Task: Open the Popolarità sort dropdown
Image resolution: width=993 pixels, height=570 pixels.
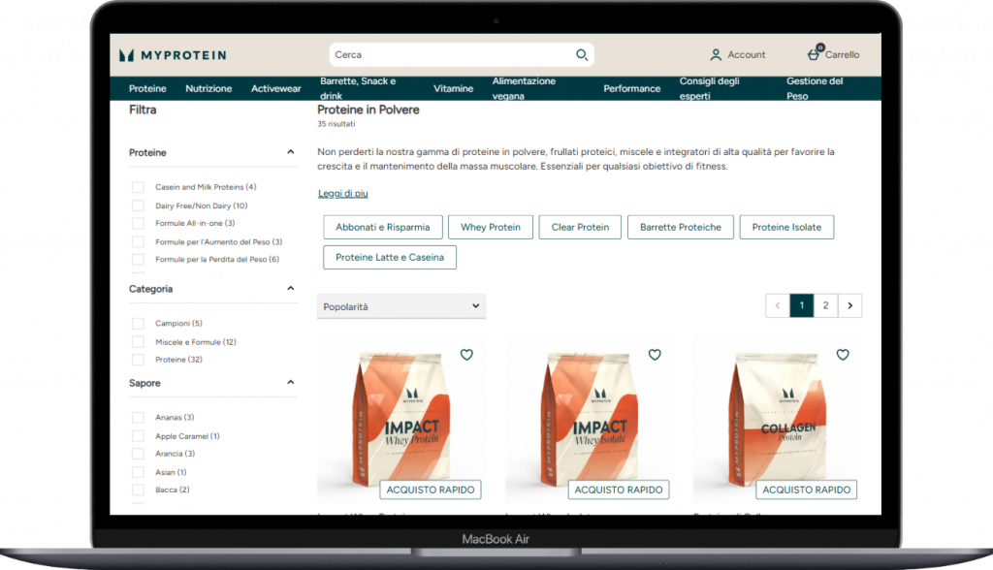Action: point(401,306)
